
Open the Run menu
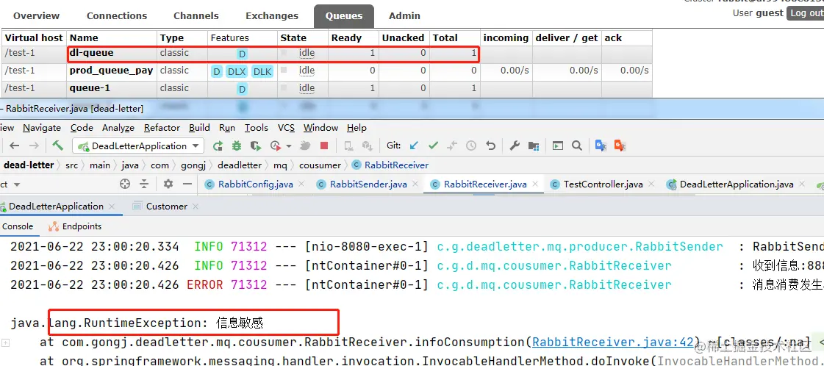[x=227, y=128]
